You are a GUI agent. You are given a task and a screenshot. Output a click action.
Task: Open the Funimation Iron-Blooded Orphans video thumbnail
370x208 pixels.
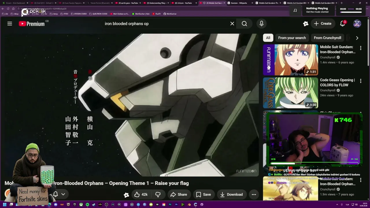(291, 60)
